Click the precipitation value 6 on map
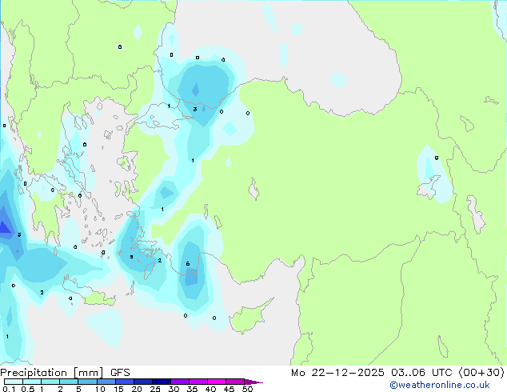Screen dimensions: 507x392 [188, 264]
